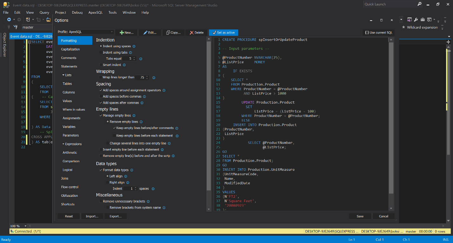Click the navigate back arrow icon
Viewport: 453px width, 243px height.
(x=9, y=20)
